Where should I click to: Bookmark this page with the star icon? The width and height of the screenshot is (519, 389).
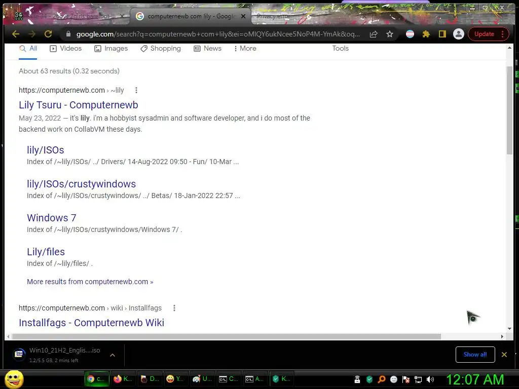tap(390, 34)
